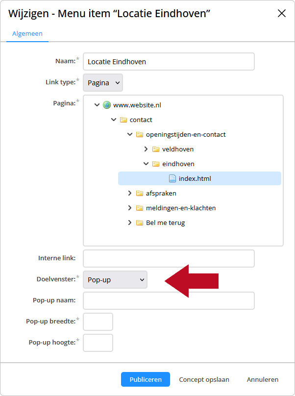Open the Doelvenster Pop-up dropdown
The image size is (295, 396).
[115, 279]
